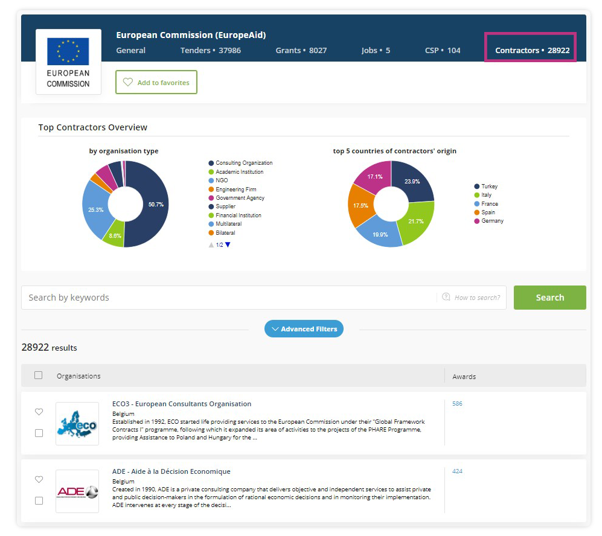
Task: Click "Belgium" under the ECO3 entry
Action: [x=123, y=413]
